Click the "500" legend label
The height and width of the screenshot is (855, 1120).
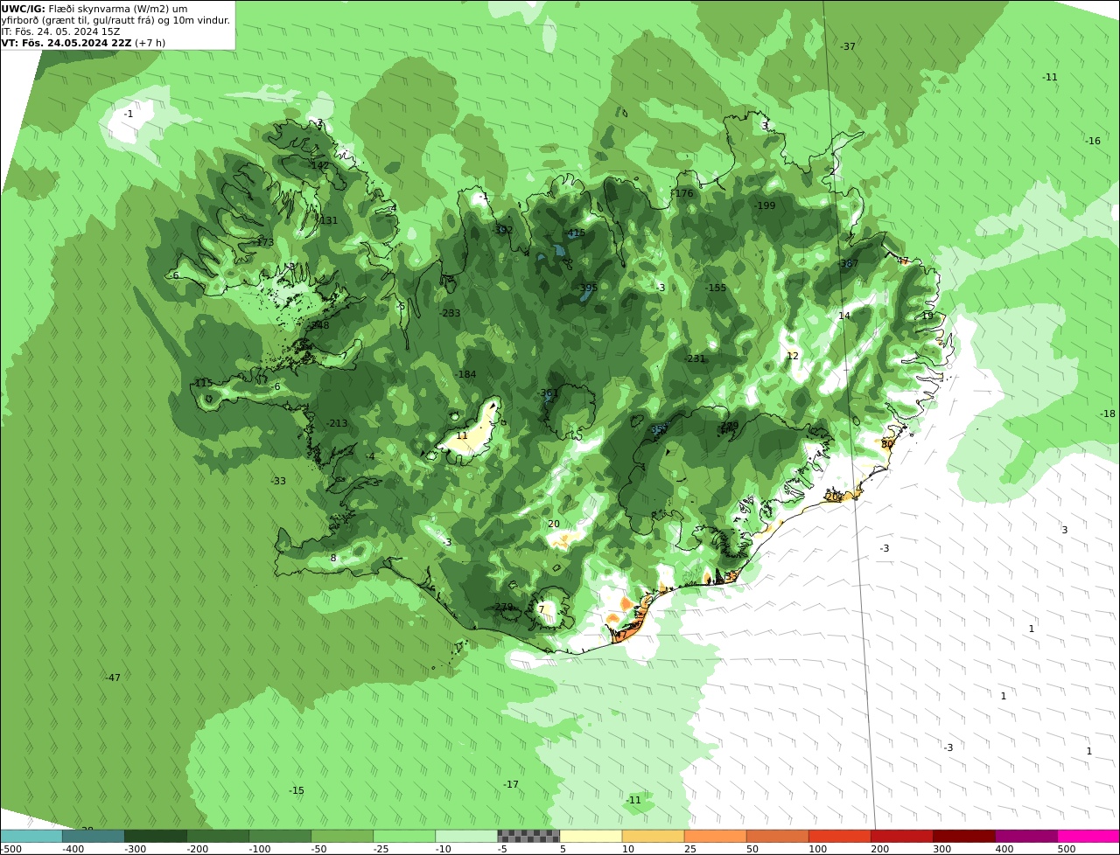coord(1066,849)
